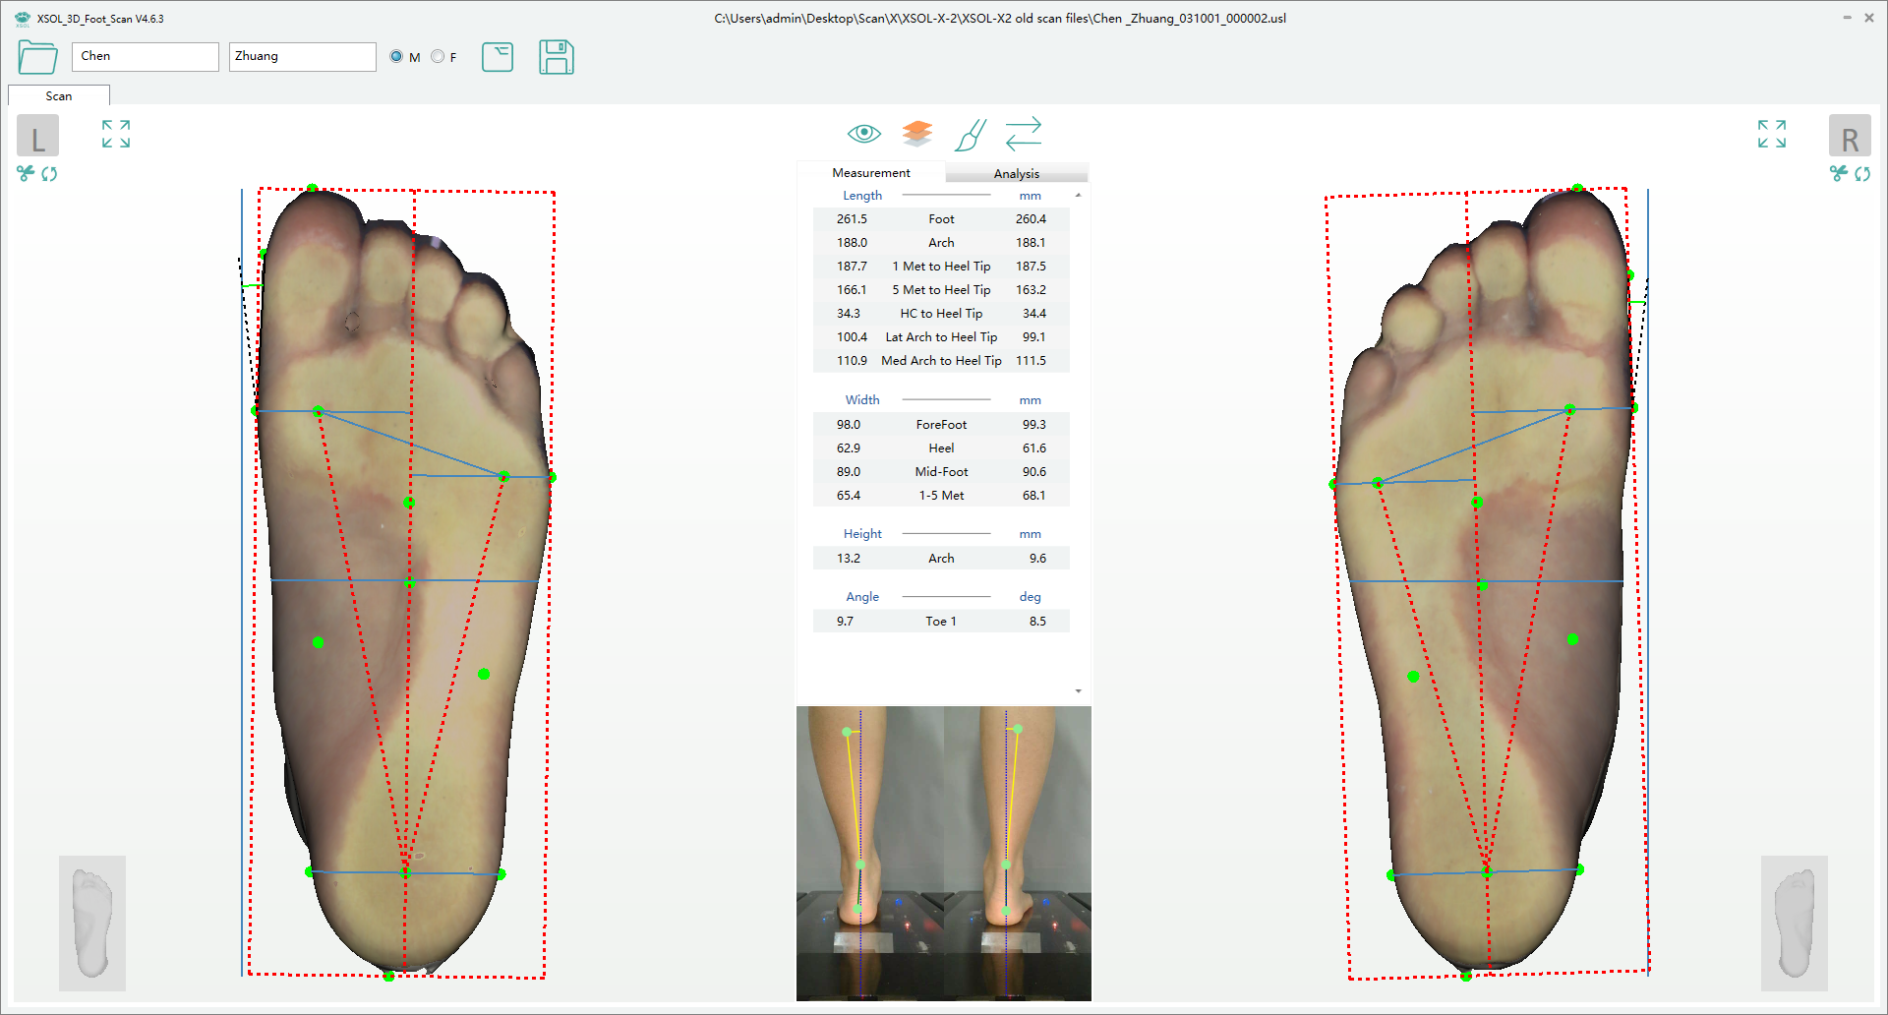Click the first name field containing Chen
The width and height of the screenshot is (1888, 1015).
pyautogui.click(x=145, y=57)
